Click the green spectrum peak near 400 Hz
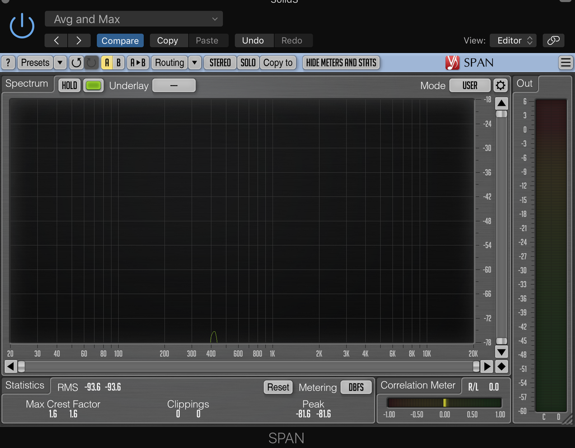The image size is (575, 448). click(214, 337)
